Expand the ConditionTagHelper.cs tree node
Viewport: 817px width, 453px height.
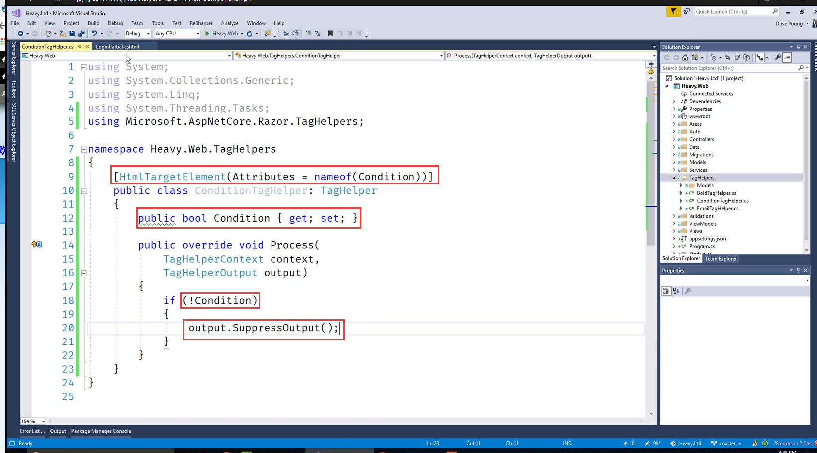click(x=681, y=201)
